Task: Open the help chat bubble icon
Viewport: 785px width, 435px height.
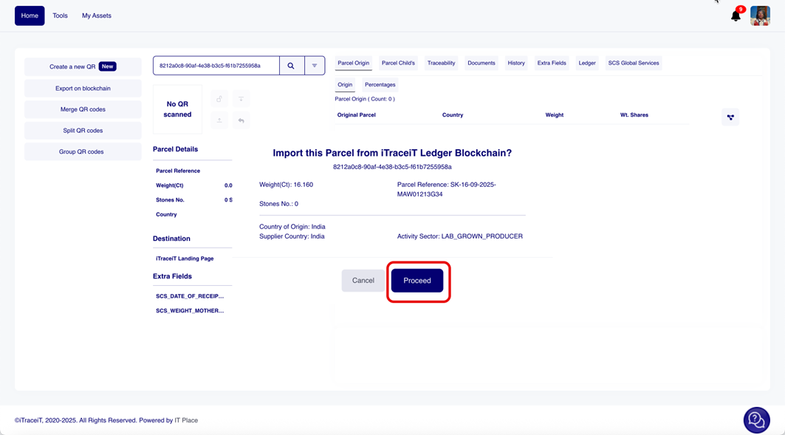Action: (756, 420)
